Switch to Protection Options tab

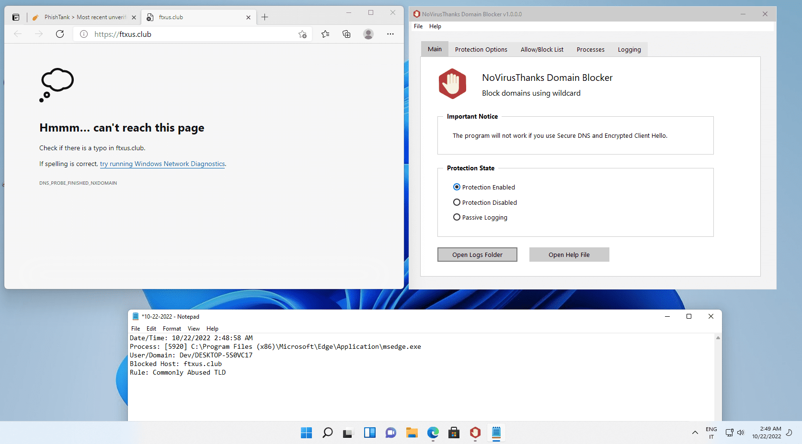pos(481,49)
